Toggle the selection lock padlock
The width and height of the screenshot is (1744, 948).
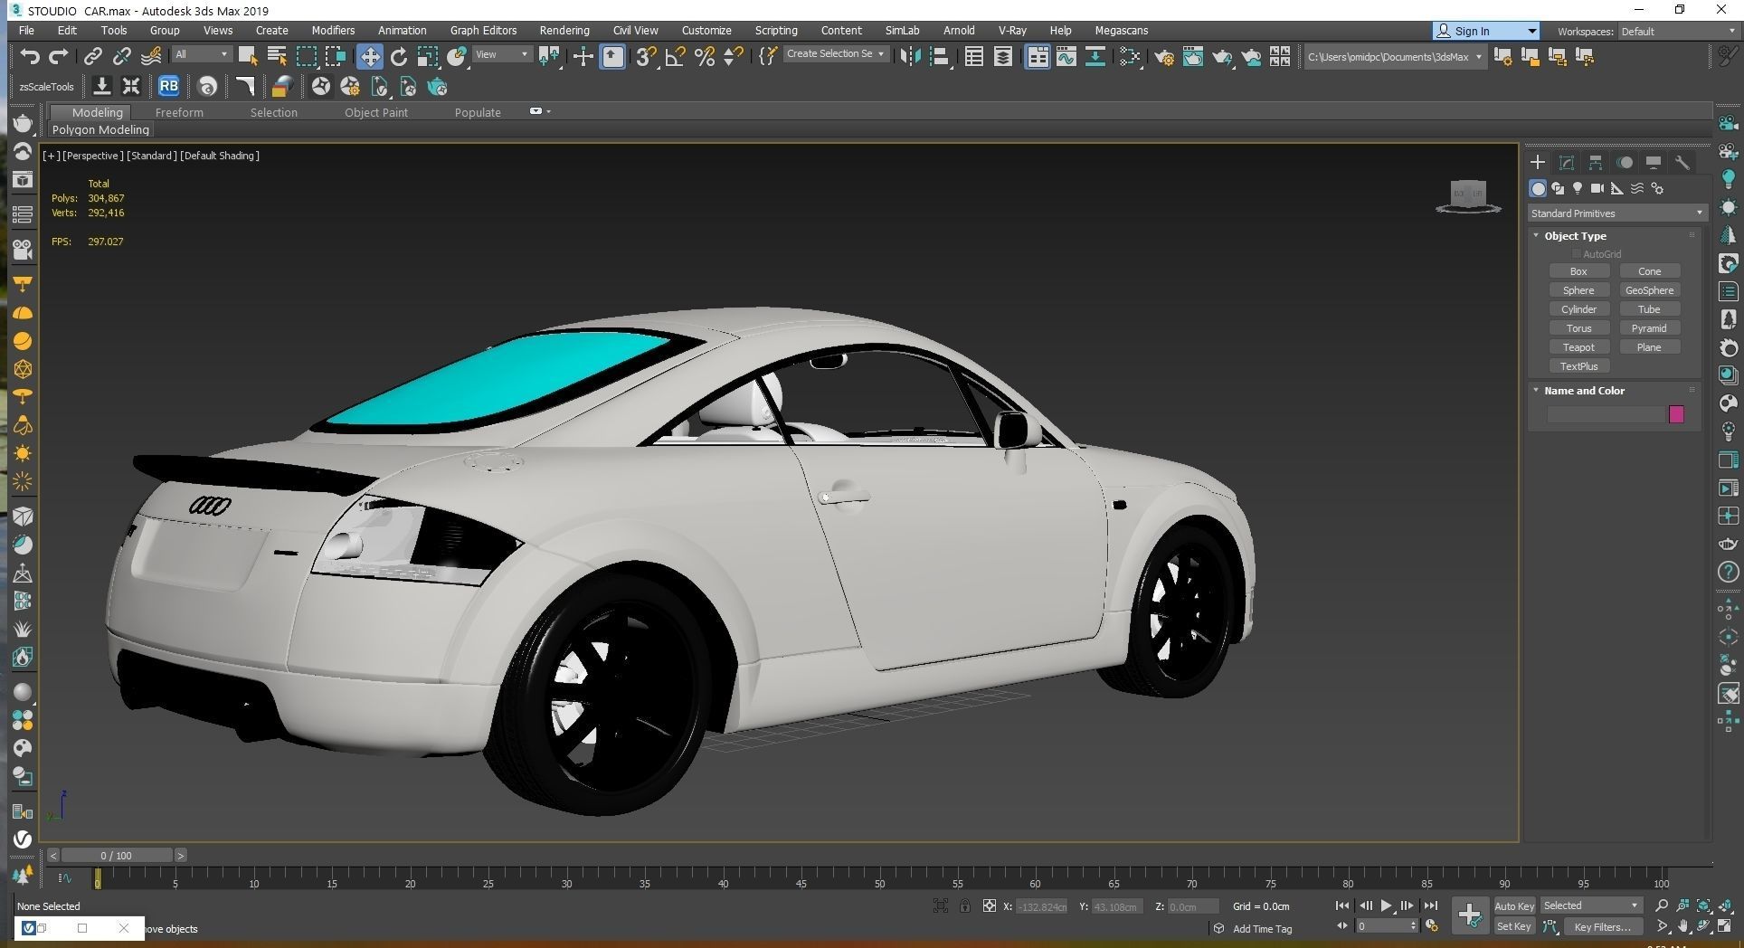(965, 905)
